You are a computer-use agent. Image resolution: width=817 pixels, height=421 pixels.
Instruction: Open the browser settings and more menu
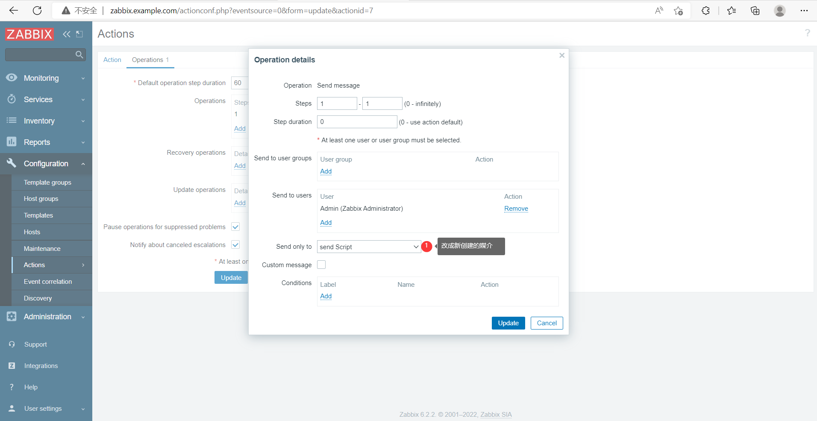click(x=804, y=11)
